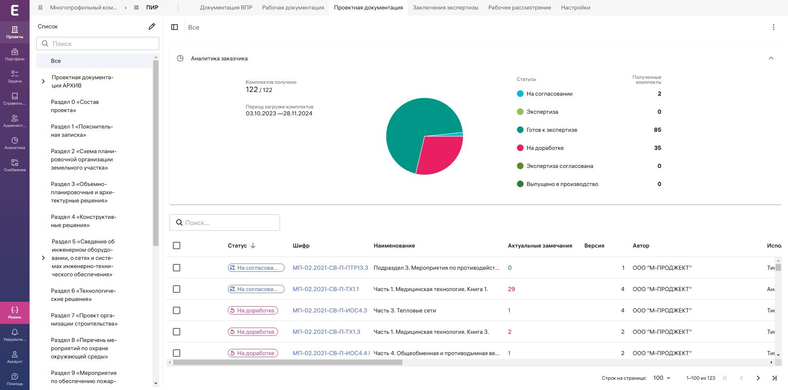
Task: Go to next page arrow in pagination
Action: tap(758, 378)
